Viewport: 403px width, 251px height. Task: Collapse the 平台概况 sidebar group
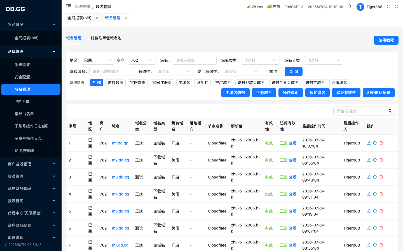pos(31,25)
